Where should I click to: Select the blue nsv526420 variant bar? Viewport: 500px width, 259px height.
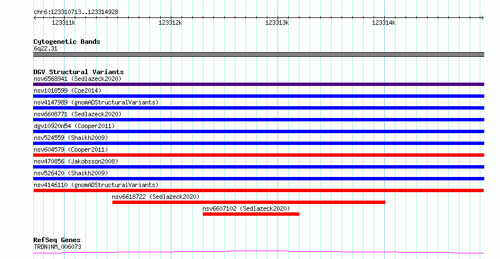coord(258,179)
